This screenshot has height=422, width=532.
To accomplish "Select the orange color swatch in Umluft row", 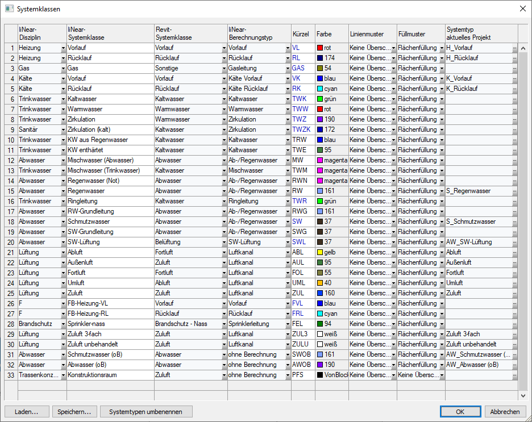I will click(x=320, y=283).
